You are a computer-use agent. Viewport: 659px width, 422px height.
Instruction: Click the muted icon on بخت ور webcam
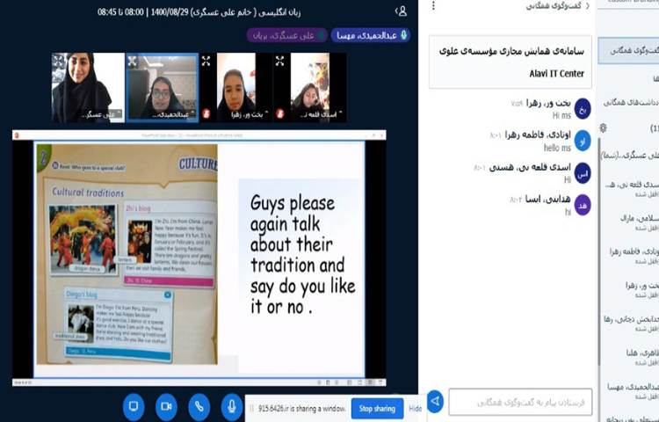click(x=206, y=113)
